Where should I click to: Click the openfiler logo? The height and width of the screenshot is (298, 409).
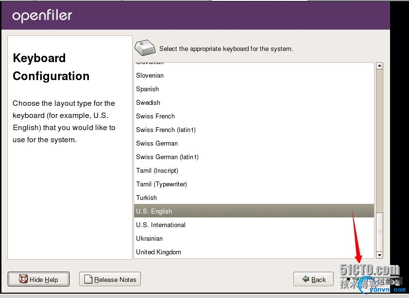click(x=42, y=16)
